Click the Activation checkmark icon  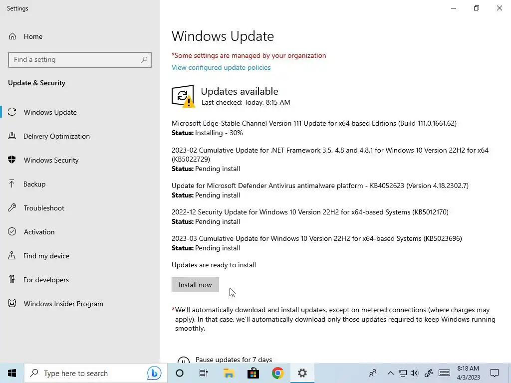(x=12, y=231)
